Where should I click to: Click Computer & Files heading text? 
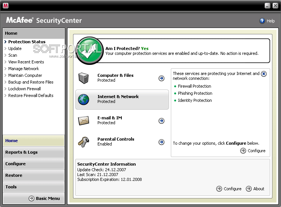pyautogui.click(x=115, y=75)
